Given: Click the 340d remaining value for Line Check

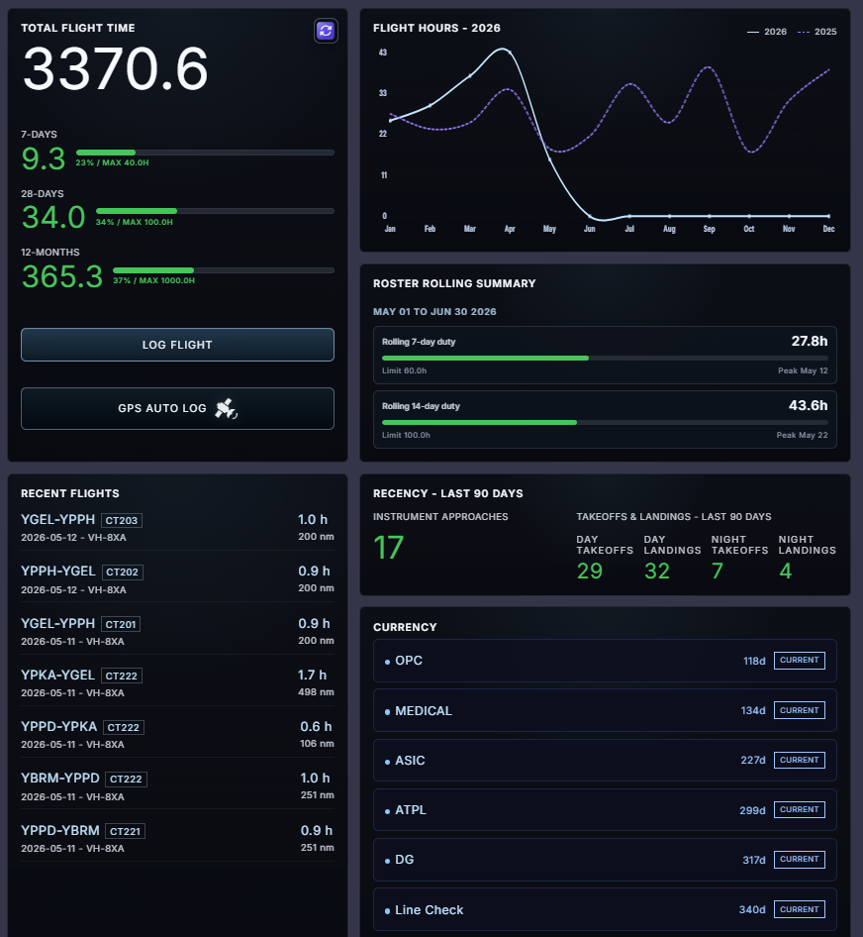Looking at the screenshot, I should click(752, 909).
